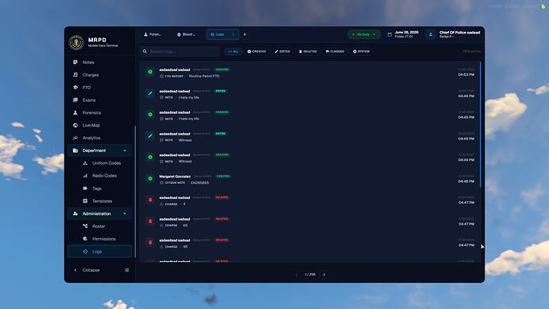549x309 pixels.
Task: Collapse the Administration section chevron
Action: pos(125,213)
